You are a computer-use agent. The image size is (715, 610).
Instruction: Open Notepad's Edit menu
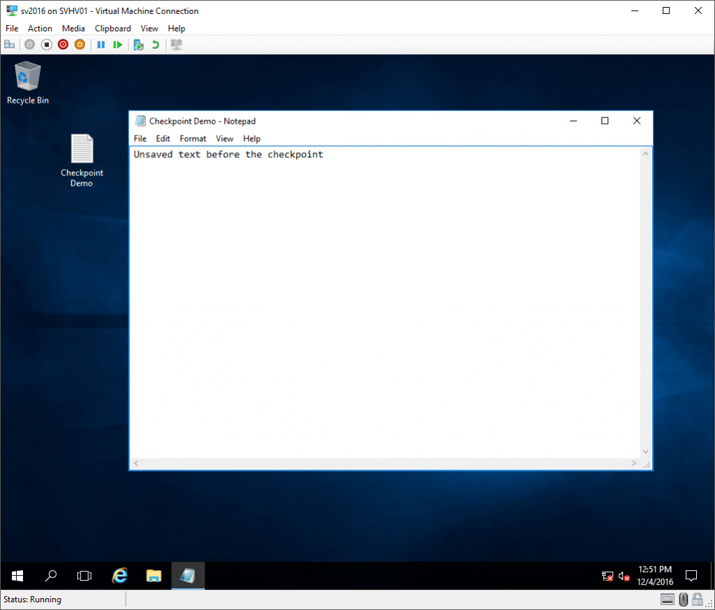click(163, 138)
